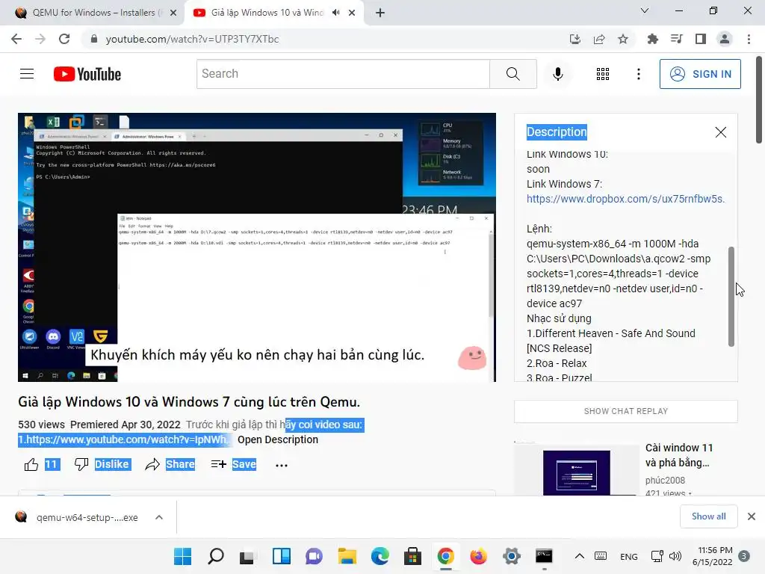
Task: Open YouTube settings three-dot menu
Action: coord(638,74)
